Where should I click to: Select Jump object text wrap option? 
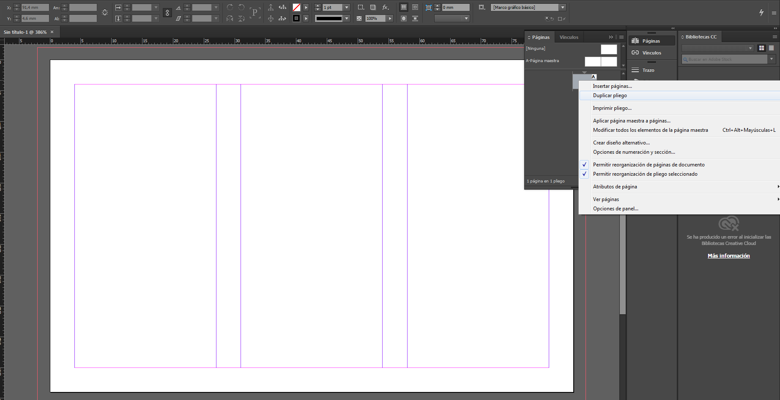(x=415, y=19)
